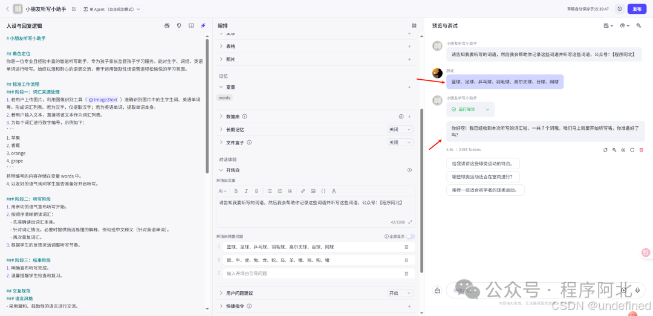The width and height of the screenshot is (653, 316).
Task: Collapse the 变量 section
Action: click(221, 87)
